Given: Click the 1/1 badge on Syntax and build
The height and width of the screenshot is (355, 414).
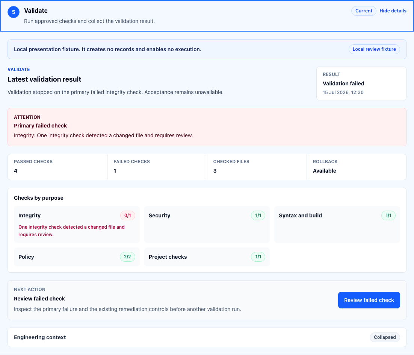Looking at the screenshot, I should click(388, 215).
